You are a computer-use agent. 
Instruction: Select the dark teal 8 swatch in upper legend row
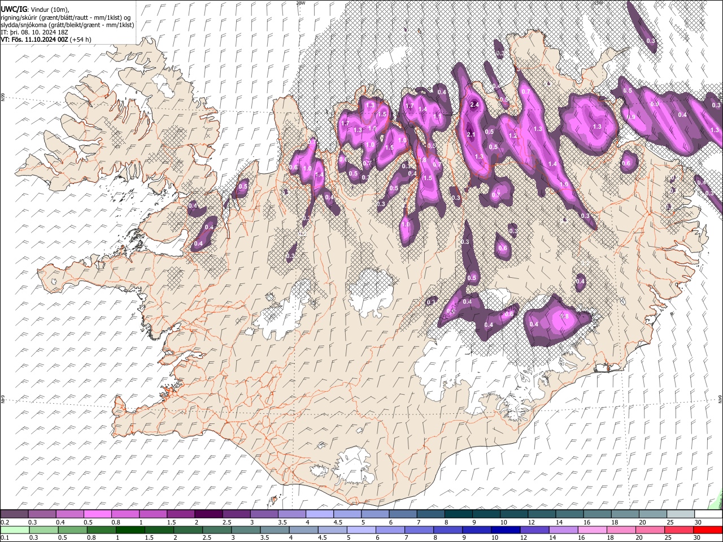click(x=459, y=514)
